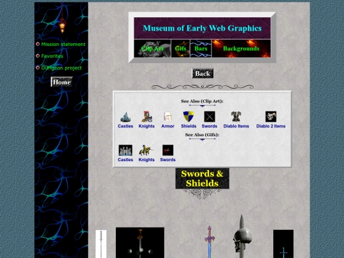The width and height of the screenshot is (344, 258).
Task: Click the Castles gifs icon
Action: pos(125,150)
